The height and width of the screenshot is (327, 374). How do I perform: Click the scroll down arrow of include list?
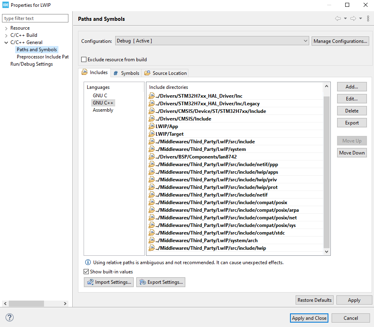click(326, 252)
